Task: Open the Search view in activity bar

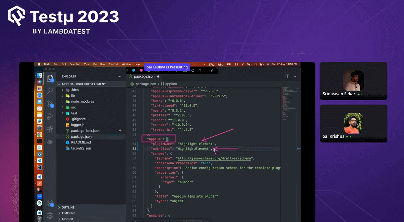Action: point(50,91)
